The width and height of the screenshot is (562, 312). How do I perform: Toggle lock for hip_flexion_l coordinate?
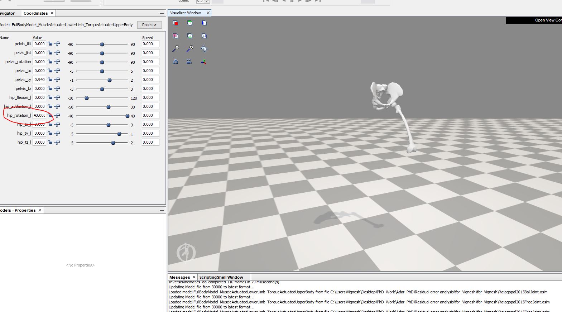coord(50,97)
